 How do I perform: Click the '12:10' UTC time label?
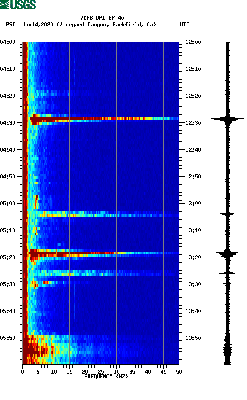click(x=193, y=69)
